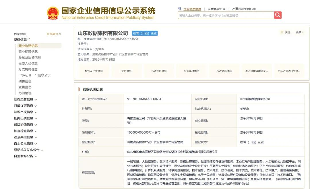Expand 抵押出质信息 section
The height and width of the screenshot is (189, 310).
(25, 118)
